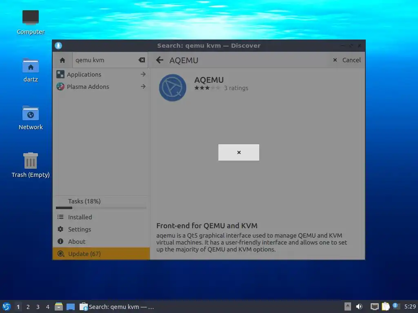This screenshot has height=313, width=418.
Task: Click the network tray icon
Action: [x=375, y=306]
